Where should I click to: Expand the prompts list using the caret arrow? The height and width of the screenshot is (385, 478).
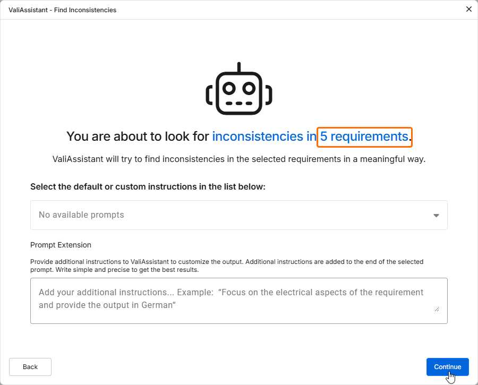click(x=436, y=216)
